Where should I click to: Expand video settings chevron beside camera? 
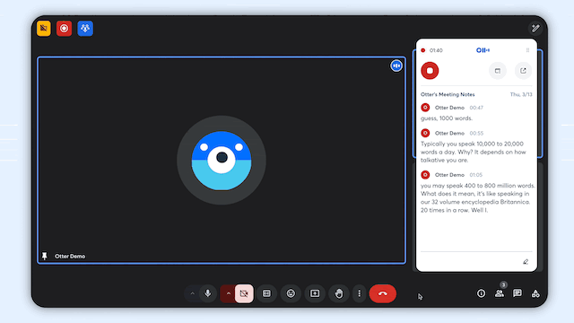(228, 293)
